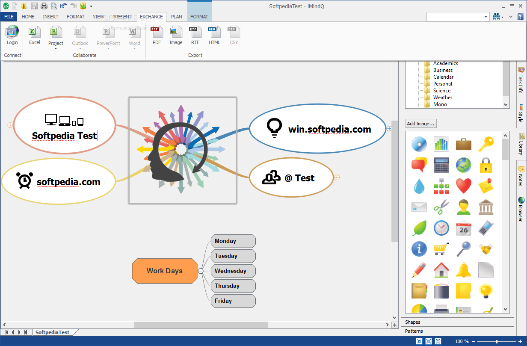Click the third status bar view icon
Screen dimensions: 527x346
438,341
